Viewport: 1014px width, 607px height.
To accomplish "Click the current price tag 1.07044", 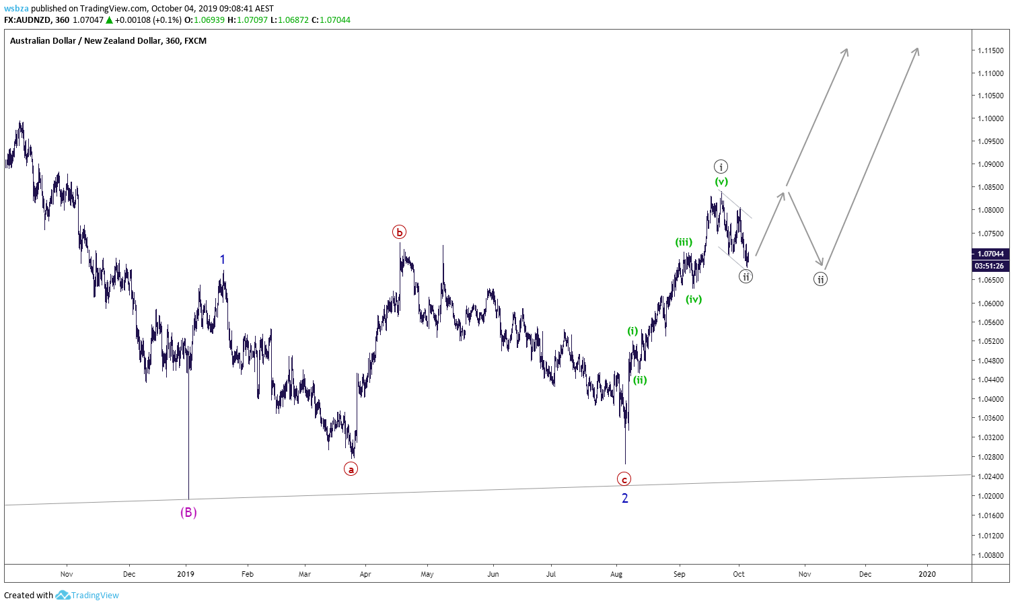I will (990, 254).
